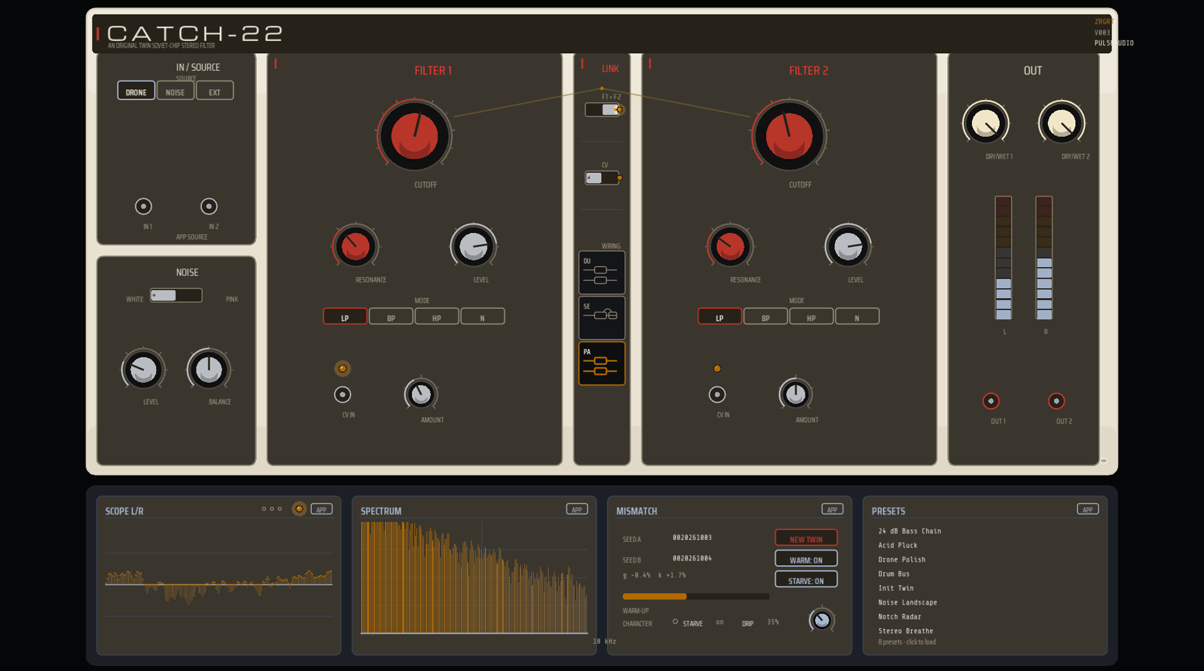Click Filter 1 CV IN jack
Screen dimensions: 1204x671
(342, 394)
